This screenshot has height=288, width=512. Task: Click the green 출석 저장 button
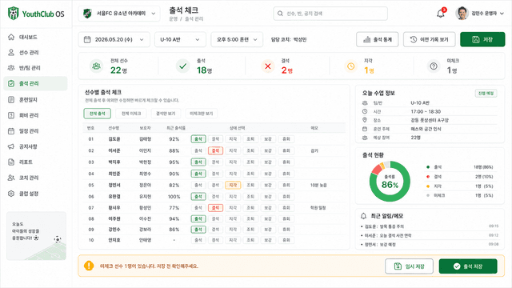point(468,266)
